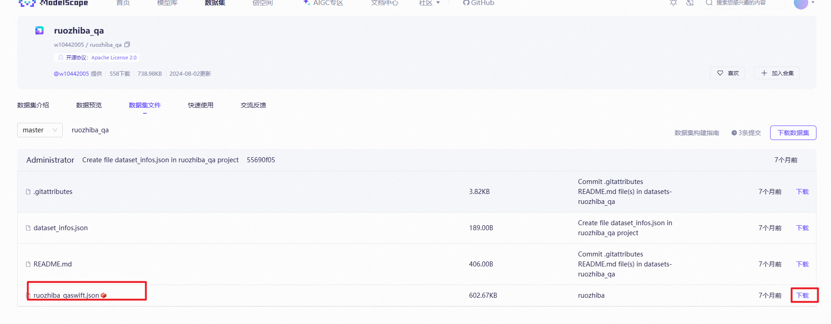The width and height of the screenshot is (831, 324).
Task: Click the 加入合集 add to collection button
Action: [x=777, y=73]
